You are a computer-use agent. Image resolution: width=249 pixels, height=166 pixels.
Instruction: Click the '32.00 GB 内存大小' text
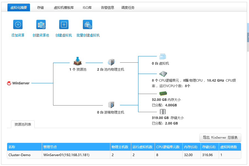coord(166,100)
